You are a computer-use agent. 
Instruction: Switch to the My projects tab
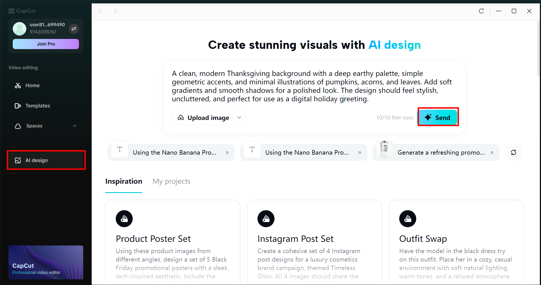[x=171, y=181]
